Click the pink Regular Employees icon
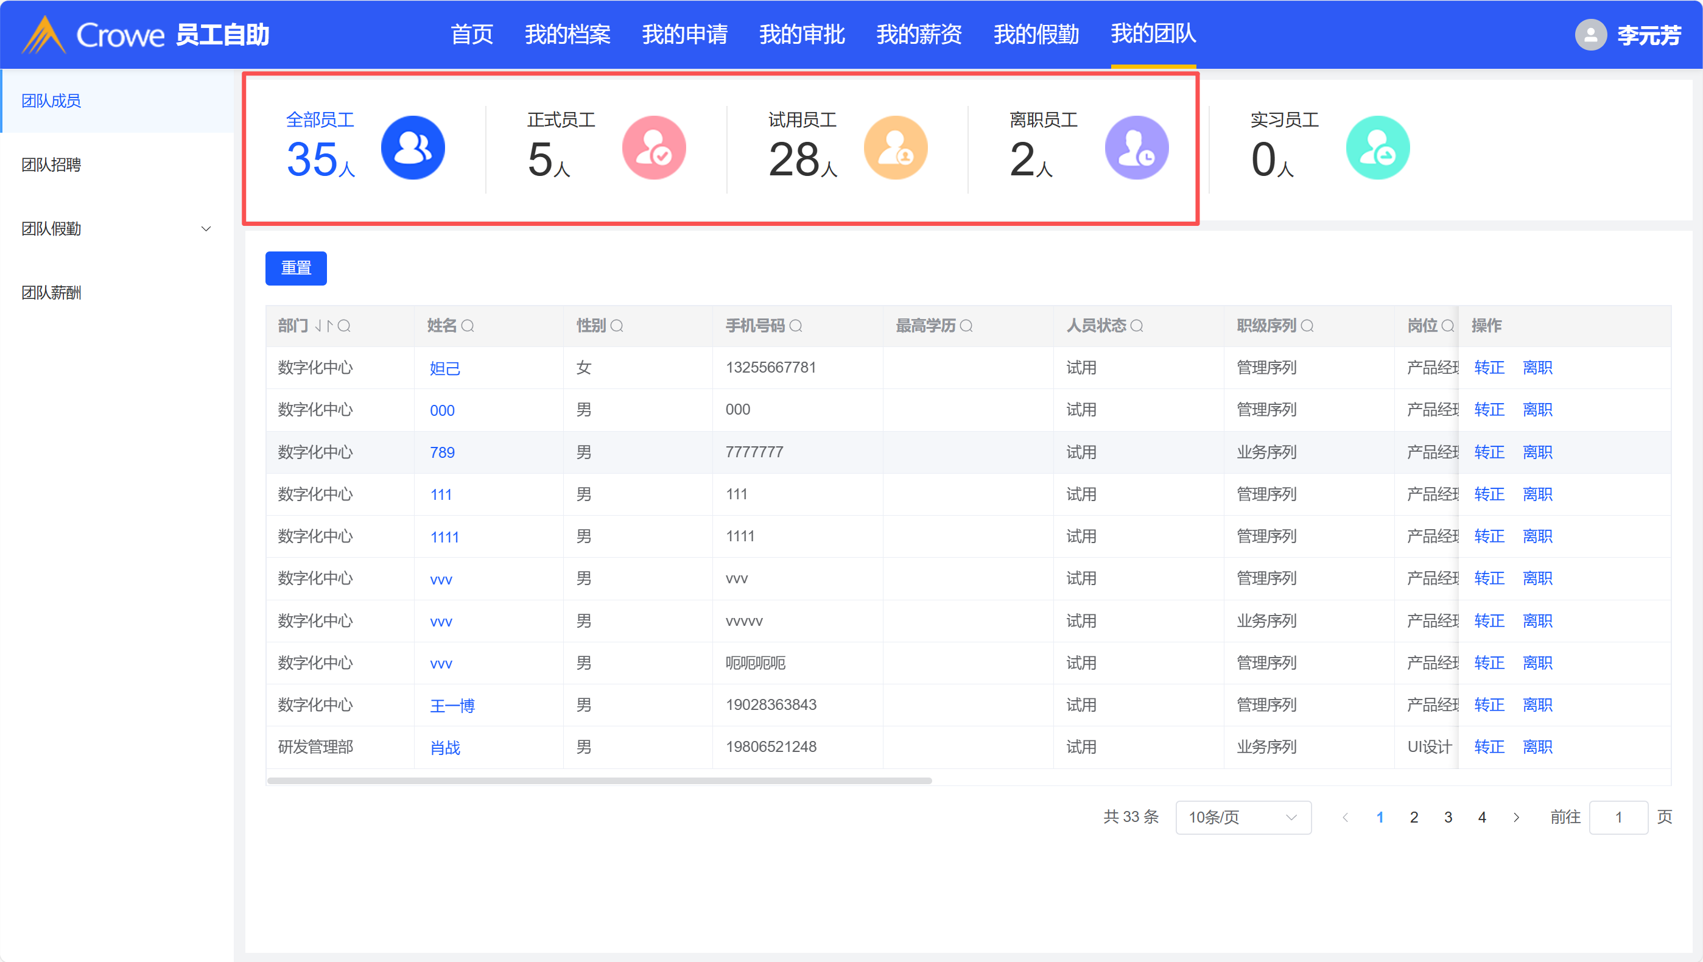 pos(654,147)
